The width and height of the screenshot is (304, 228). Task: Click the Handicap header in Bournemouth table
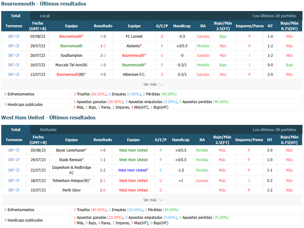point(182,26)
